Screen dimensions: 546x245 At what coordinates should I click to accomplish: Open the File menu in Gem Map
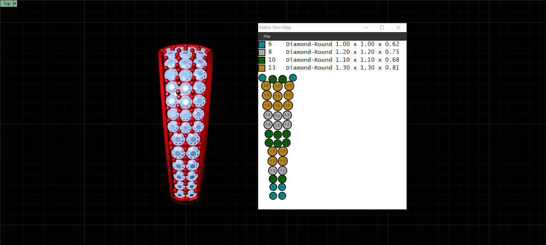point(267,36)
